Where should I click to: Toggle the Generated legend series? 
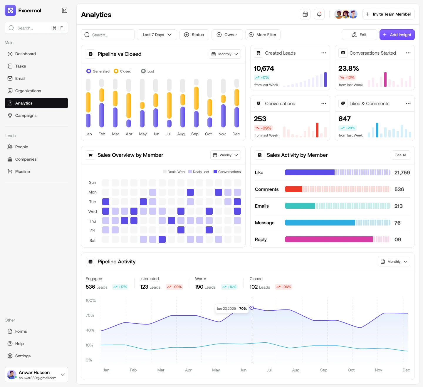[x=98, y=71]
